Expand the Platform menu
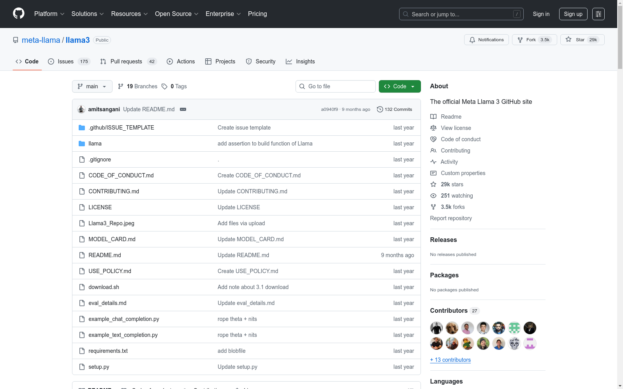 click(x=49, y=14)
